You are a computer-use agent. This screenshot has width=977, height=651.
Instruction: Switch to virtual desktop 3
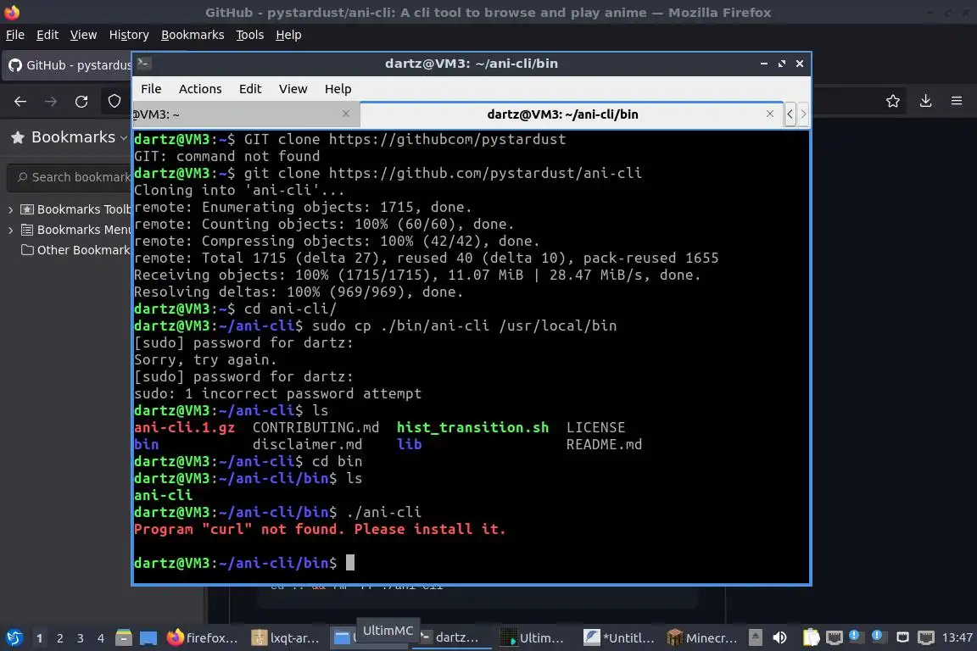pos(81,638)
